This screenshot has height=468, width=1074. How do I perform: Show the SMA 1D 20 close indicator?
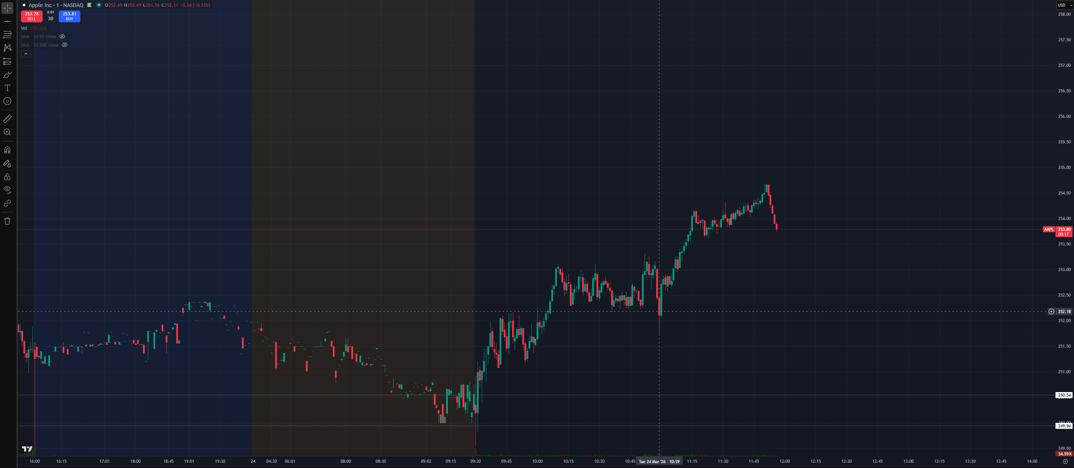(62, 37)
